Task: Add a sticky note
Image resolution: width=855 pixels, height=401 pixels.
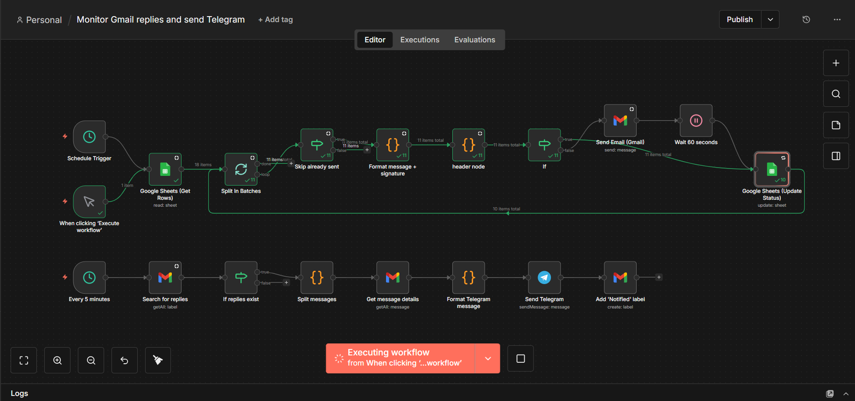Action: [x=836, y=125]
